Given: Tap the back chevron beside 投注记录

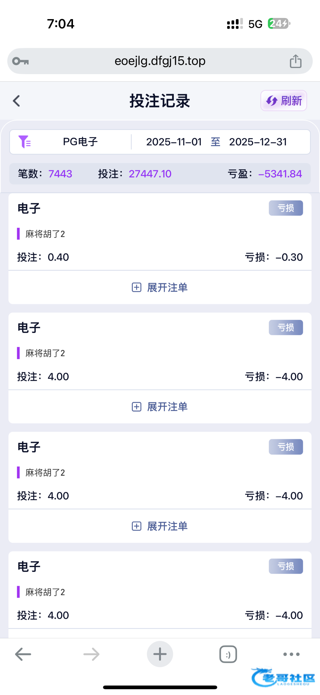Looking at the screenshot, I should tap(17, 101).
